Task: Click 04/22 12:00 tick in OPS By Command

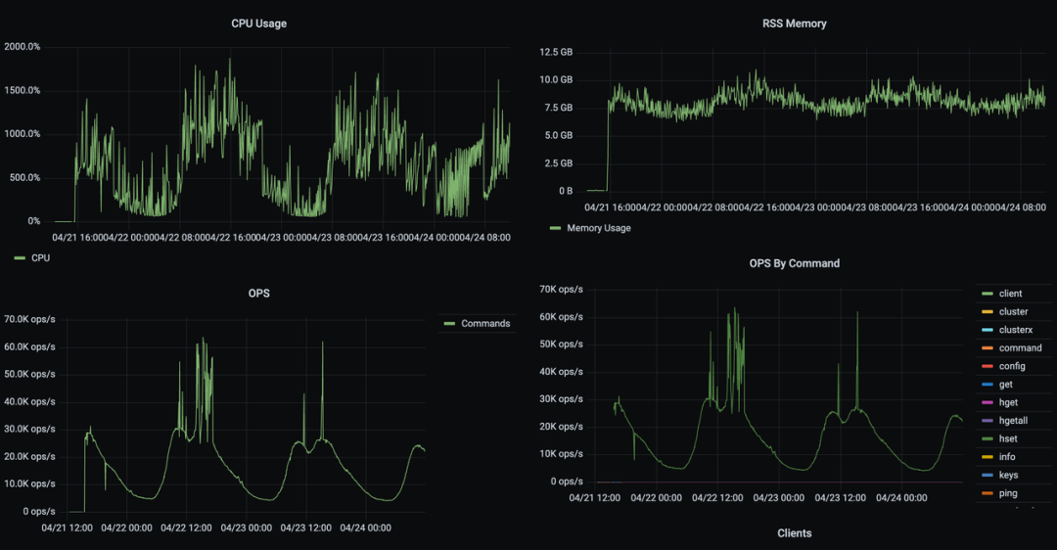Action: click(717, 498)
